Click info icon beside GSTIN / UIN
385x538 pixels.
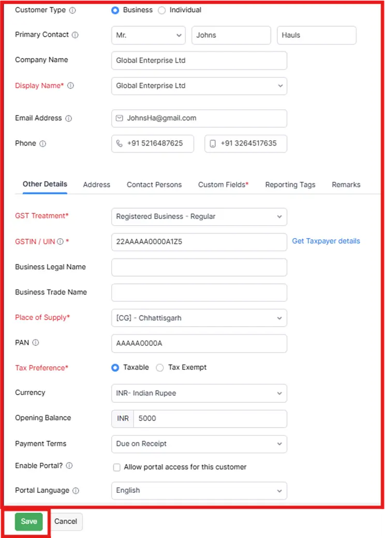[x=60, y=241]
